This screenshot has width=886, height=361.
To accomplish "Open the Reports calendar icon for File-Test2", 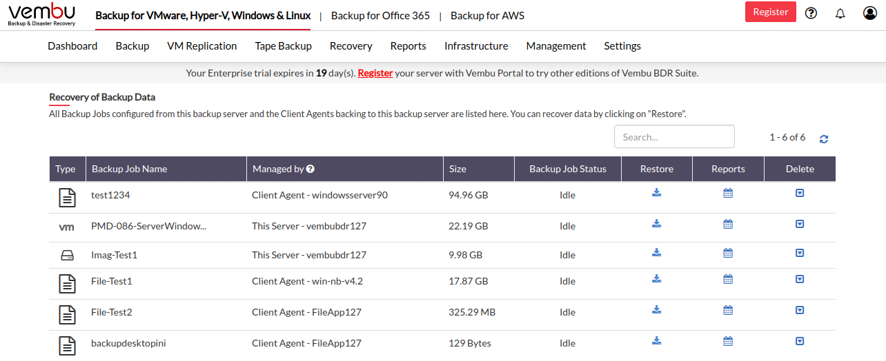I will pyautogui.click(x=728, y=309).
